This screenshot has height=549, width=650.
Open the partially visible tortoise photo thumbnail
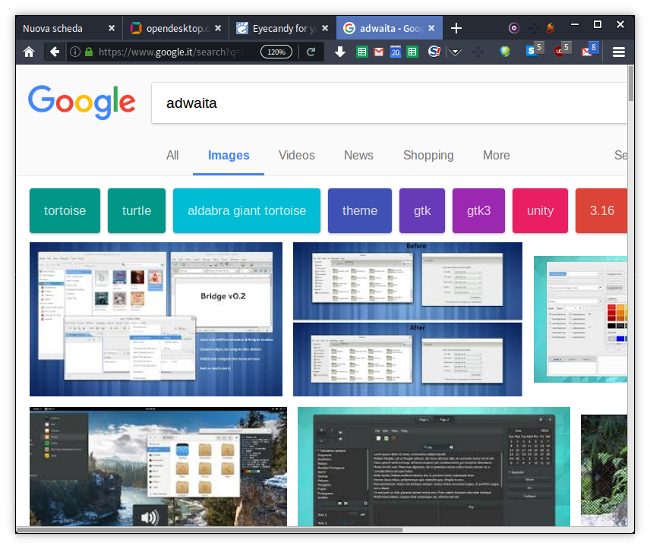pos(604,470)
